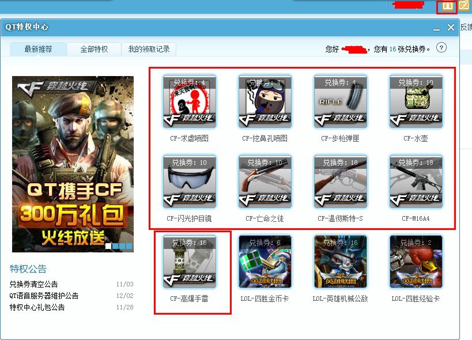Screen dimensions: 472x340
Task: Select the LOL-英雄机械公敌 hero icon
Action: [341, 262]
